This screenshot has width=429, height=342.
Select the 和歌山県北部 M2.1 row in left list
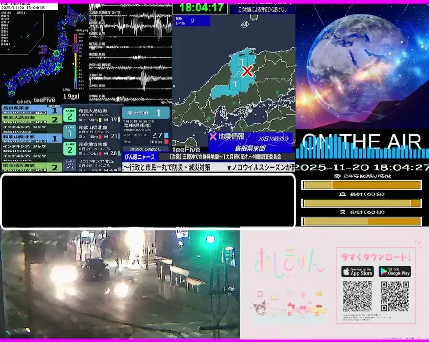point(32,138)
